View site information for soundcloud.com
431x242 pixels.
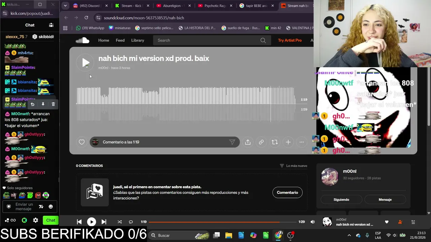click(x=98, y=18)
